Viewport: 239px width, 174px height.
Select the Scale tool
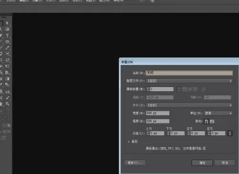pyautogui.click(x=7, y=60)
